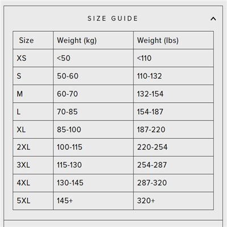Click the 85-100 kg weight cell
The width and height of the screenshot is (227, 227).
(x=94, y=129)
